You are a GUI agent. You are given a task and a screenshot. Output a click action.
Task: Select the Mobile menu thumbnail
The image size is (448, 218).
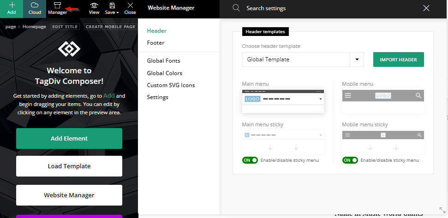pyautogui.click(x=383, y=101)
